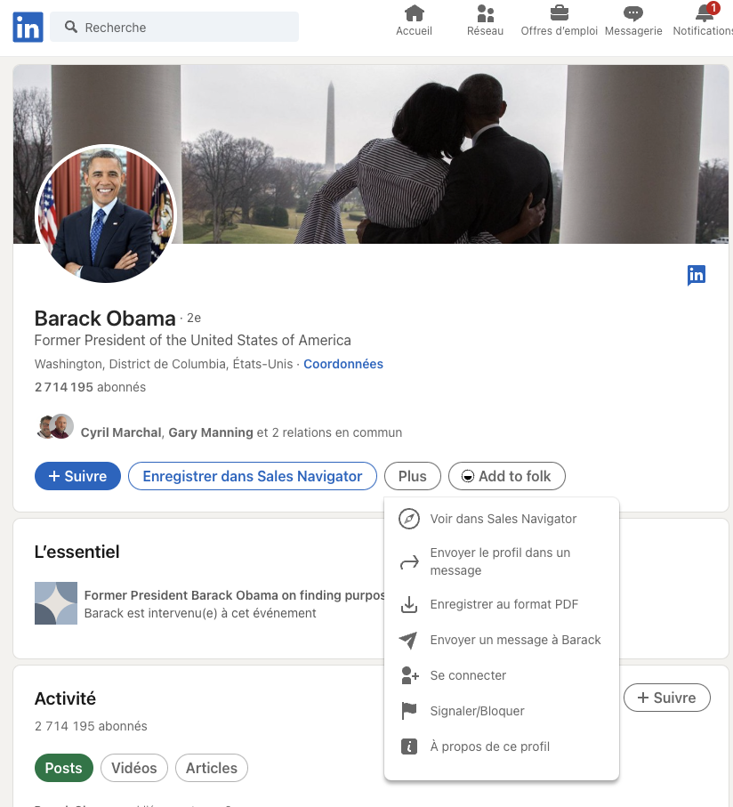Open the Coordonnées contact link

coord(343,364)
